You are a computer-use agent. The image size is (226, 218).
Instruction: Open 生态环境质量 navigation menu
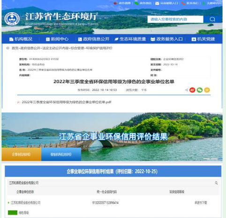(130, 39)
